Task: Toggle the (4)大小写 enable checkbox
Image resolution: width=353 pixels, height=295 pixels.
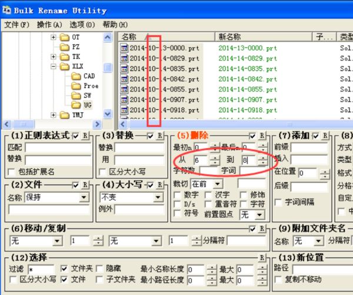Action: (x=150, y=185)
